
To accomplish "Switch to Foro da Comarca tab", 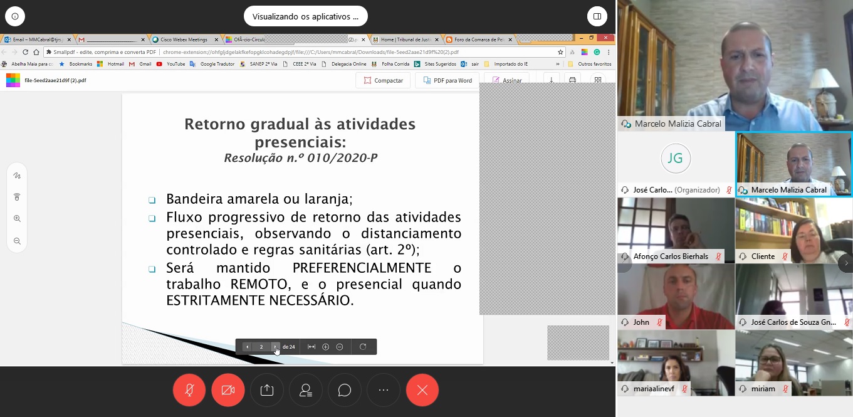I will 479,40.
